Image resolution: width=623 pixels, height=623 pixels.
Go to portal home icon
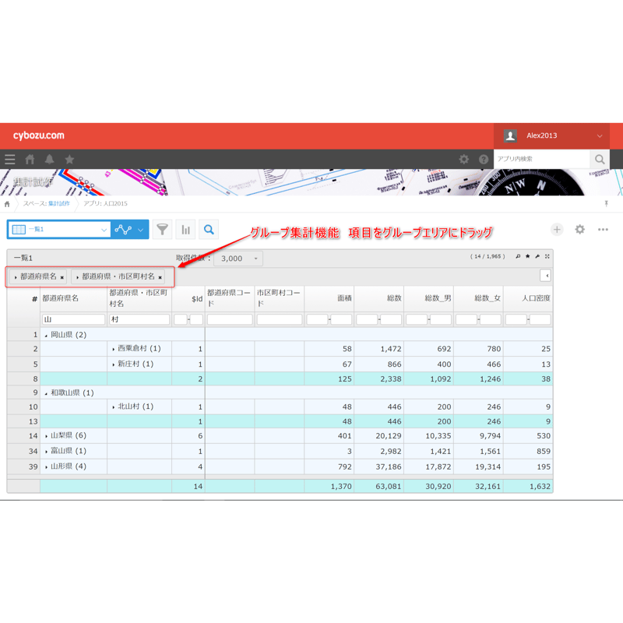(x=30, y=160)
